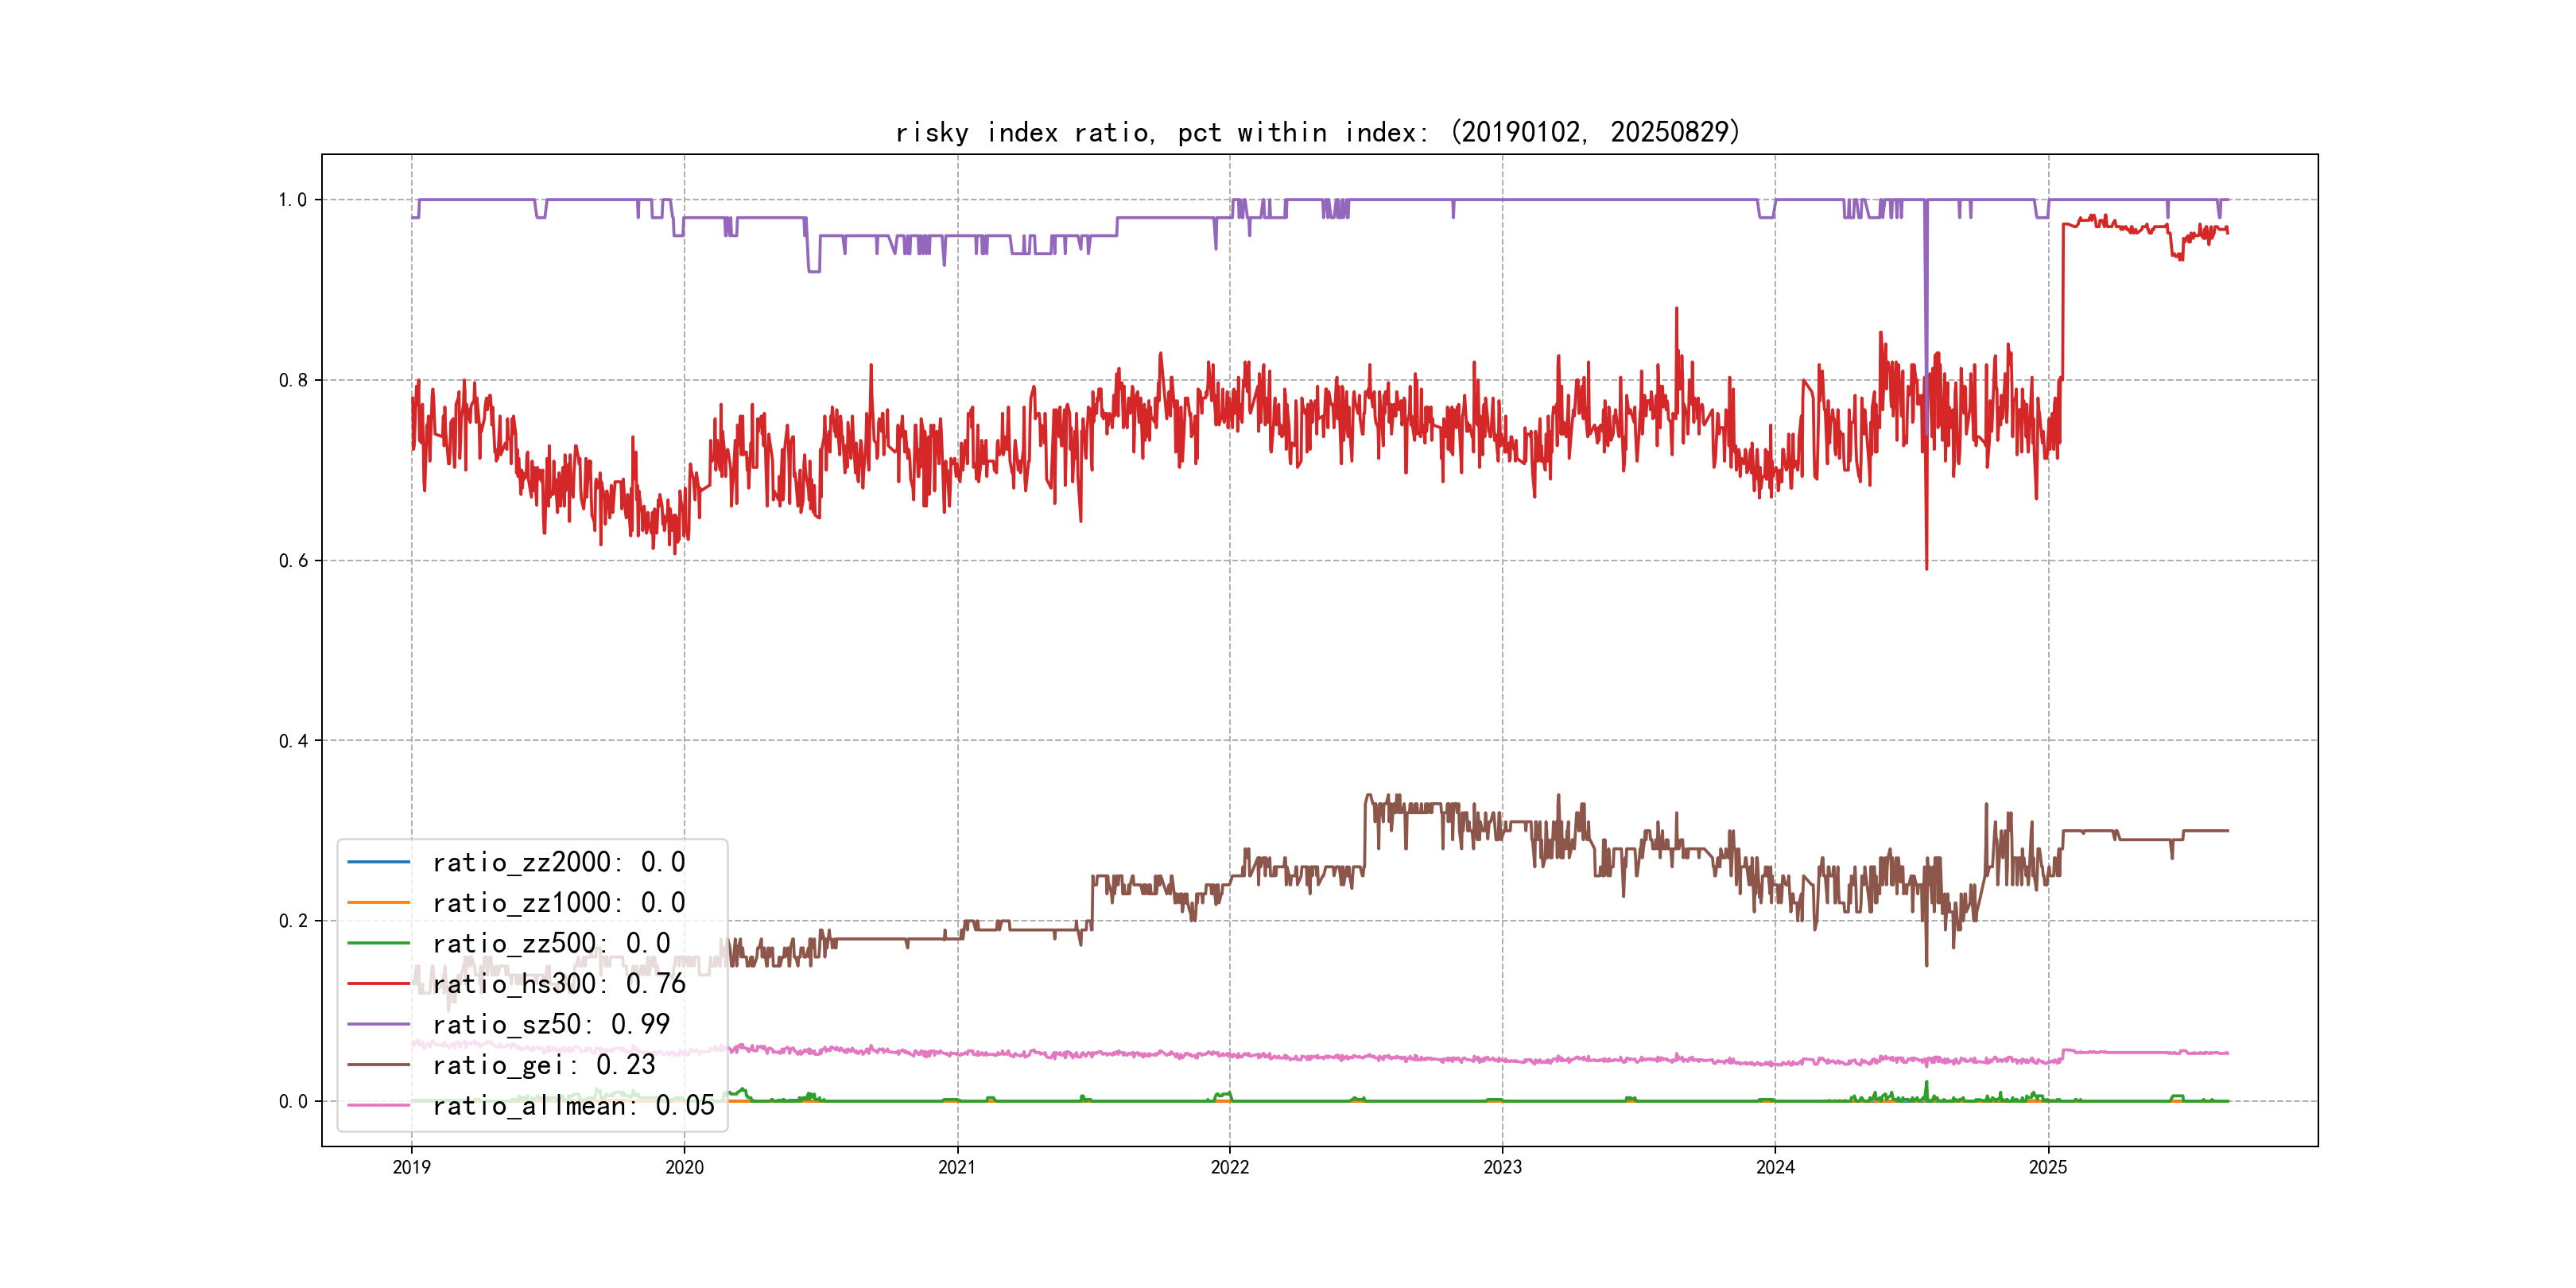The image size is (2576, 1288).
Task: Click the 0.4 y-axis tick label
Action: click(293, 741)
